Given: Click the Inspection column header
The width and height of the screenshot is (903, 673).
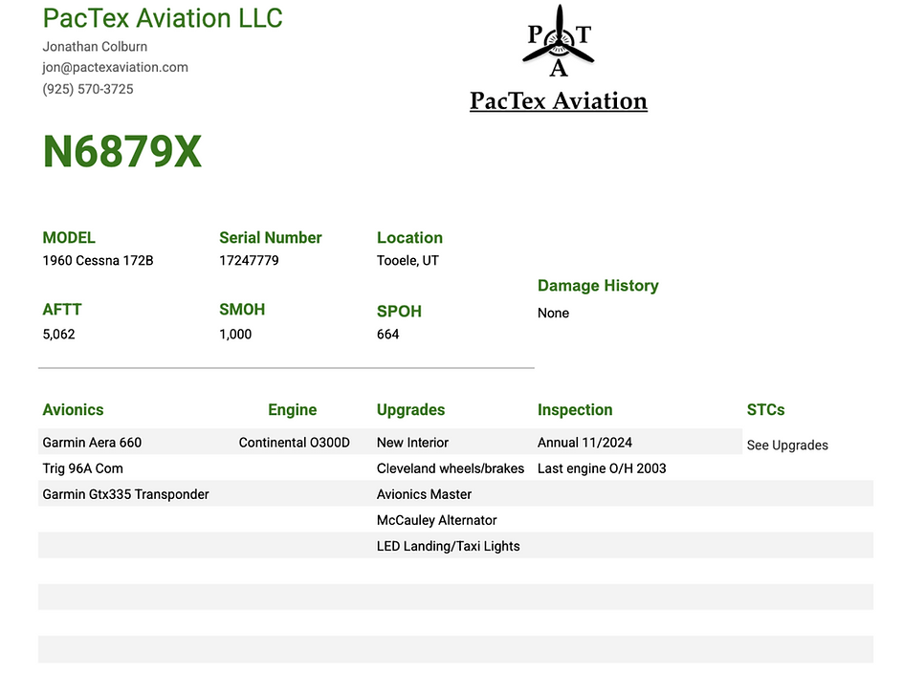Looking at the screenshot, I should [x=575, y=410].
